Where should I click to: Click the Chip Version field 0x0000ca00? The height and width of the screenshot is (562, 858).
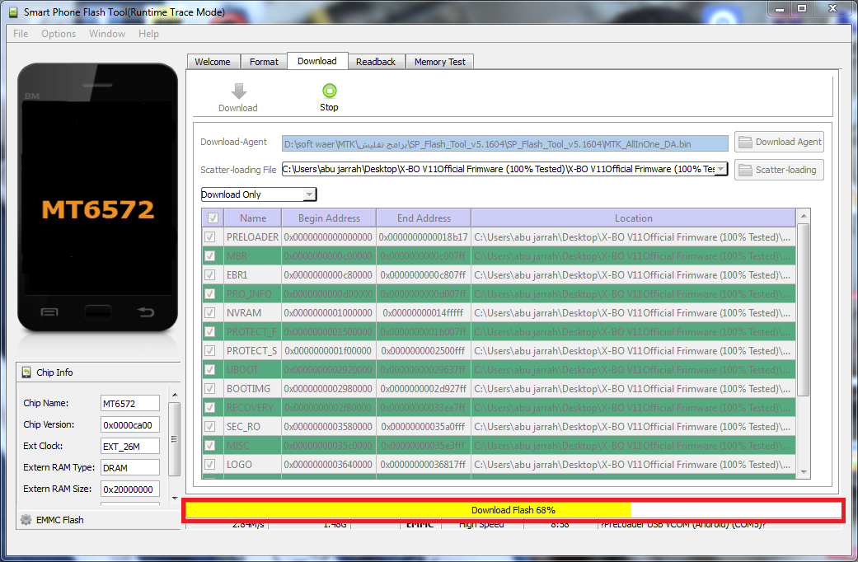tap(130, 424)
